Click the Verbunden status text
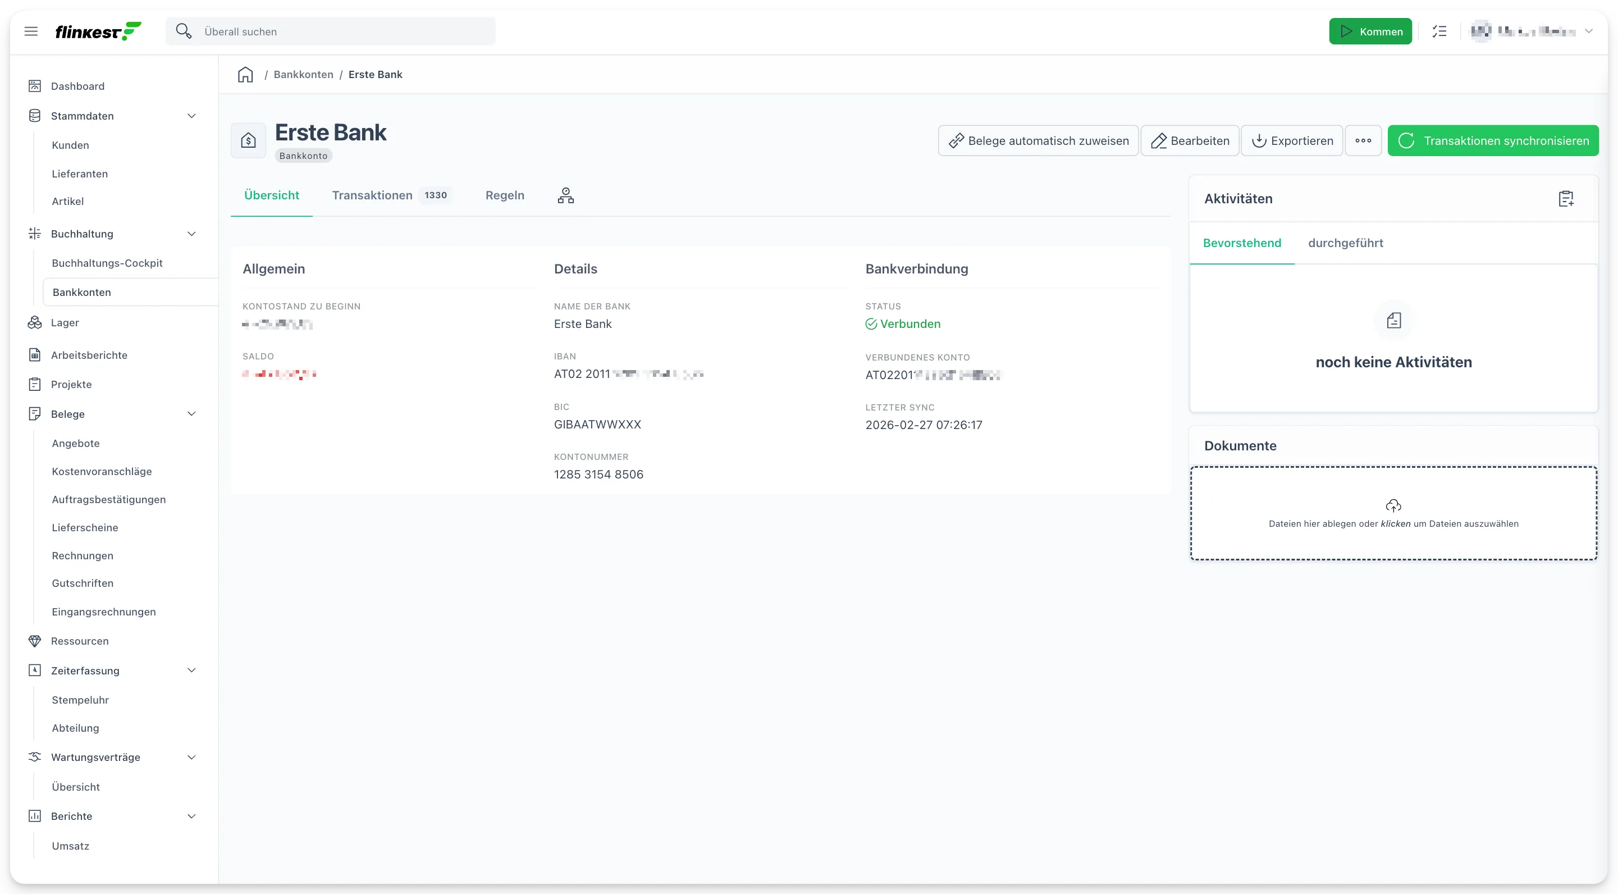Image resolution: width=1618 pixels, height=894 pixels. (910, 323)
